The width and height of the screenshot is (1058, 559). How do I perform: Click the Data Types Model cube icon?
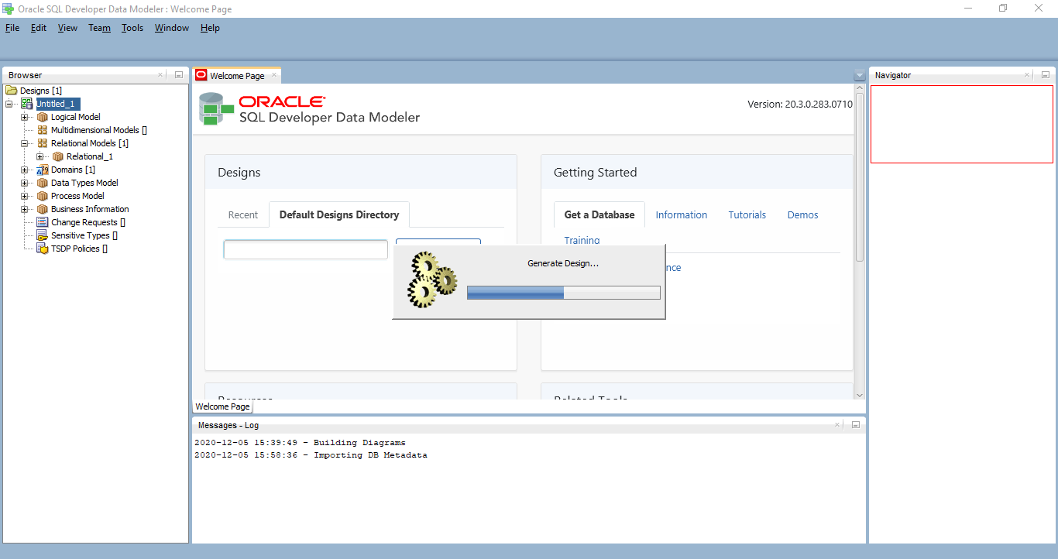(43, 183)
